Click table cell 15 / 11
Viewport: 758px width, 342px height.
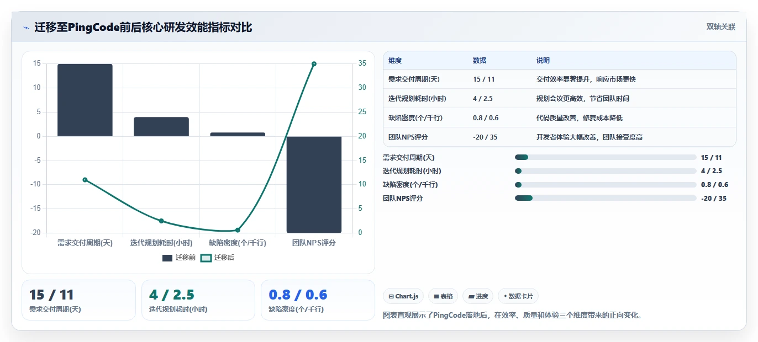pos(484,79)
